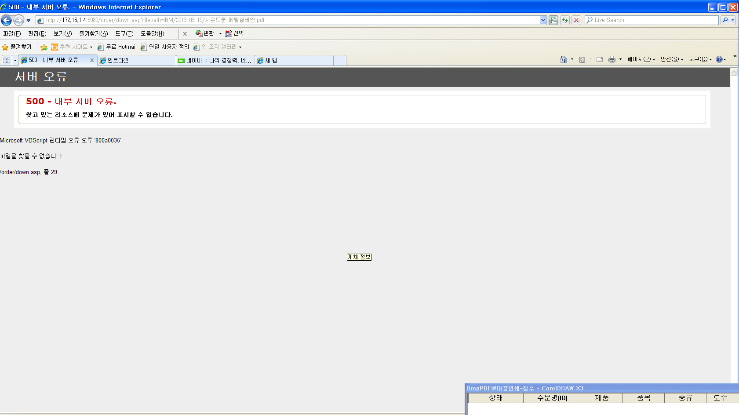The width and height of the screenshot is (739, 415).
Task: Expand the address bar URL dropdown
Action: 543,20
